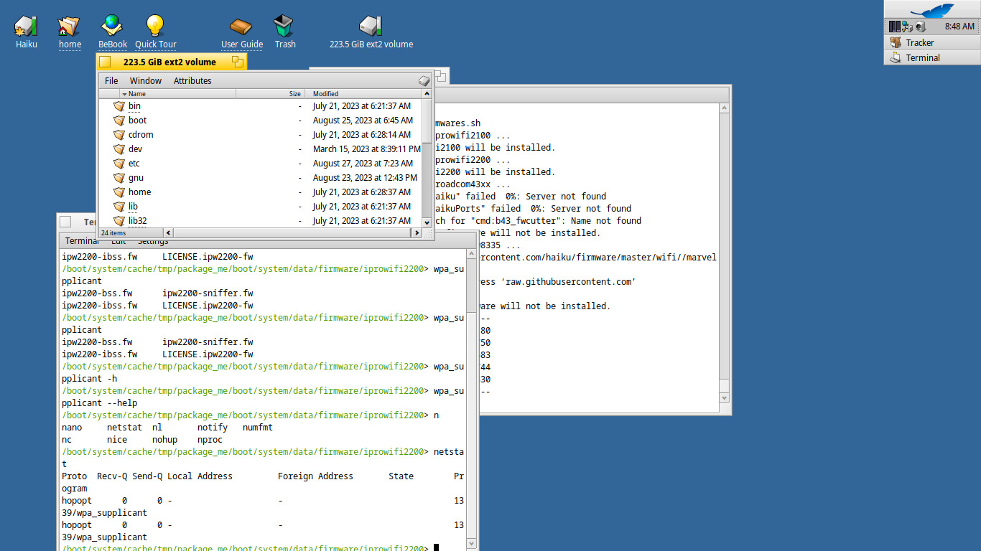Select the etc folder in the list
Screen dimensions: 981x551
tap(134, 164)
